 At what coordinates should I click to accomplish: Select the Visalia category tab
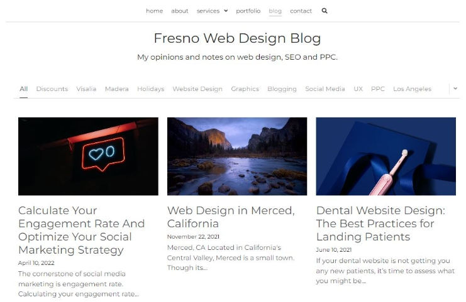click(86, 89)
